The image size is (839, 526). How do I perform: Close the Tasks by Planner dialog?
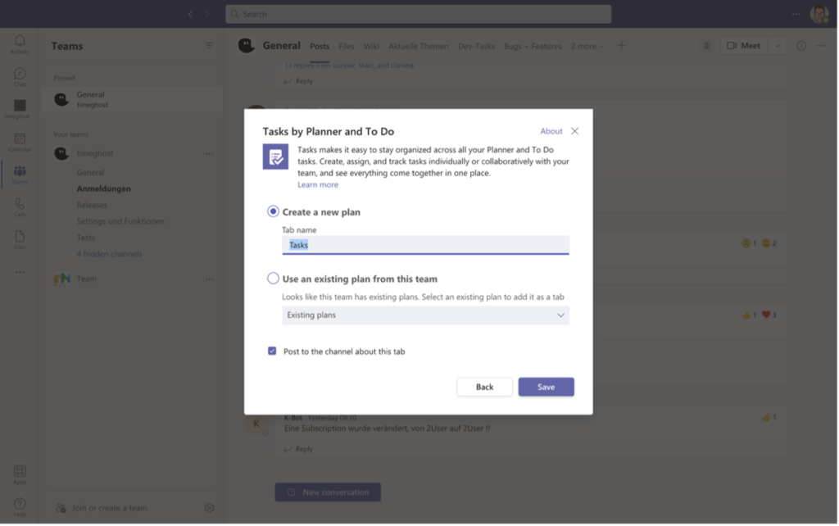coord(574,131)
